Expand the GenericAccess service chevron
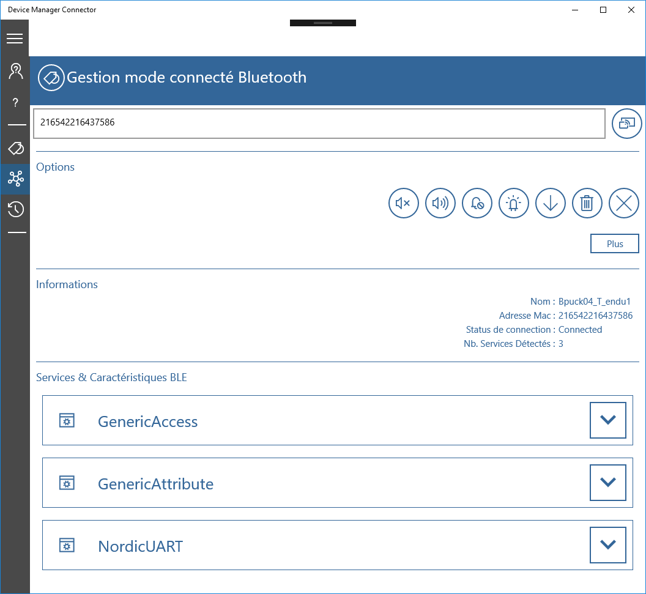Viewport: 646px width, 594px height. tap(607, 420)
